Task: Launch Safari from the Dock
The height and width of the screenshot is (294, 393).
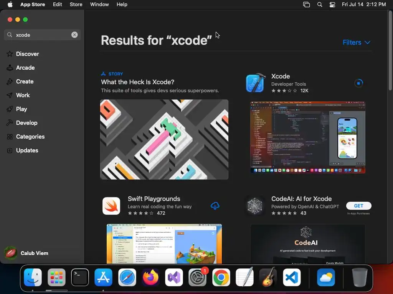Action: tap(127, 277)
